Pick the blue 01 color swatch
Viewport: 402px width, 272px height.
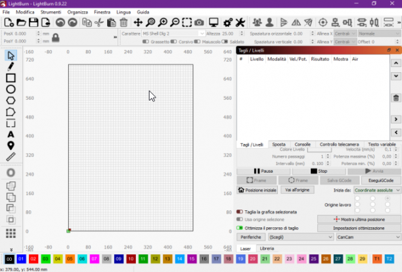(21, 259)
